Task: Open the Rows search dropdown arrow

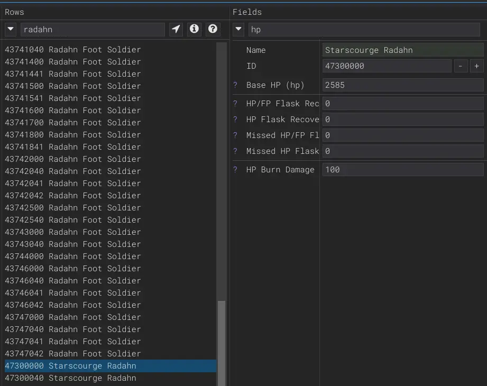Action: (11, 29)
